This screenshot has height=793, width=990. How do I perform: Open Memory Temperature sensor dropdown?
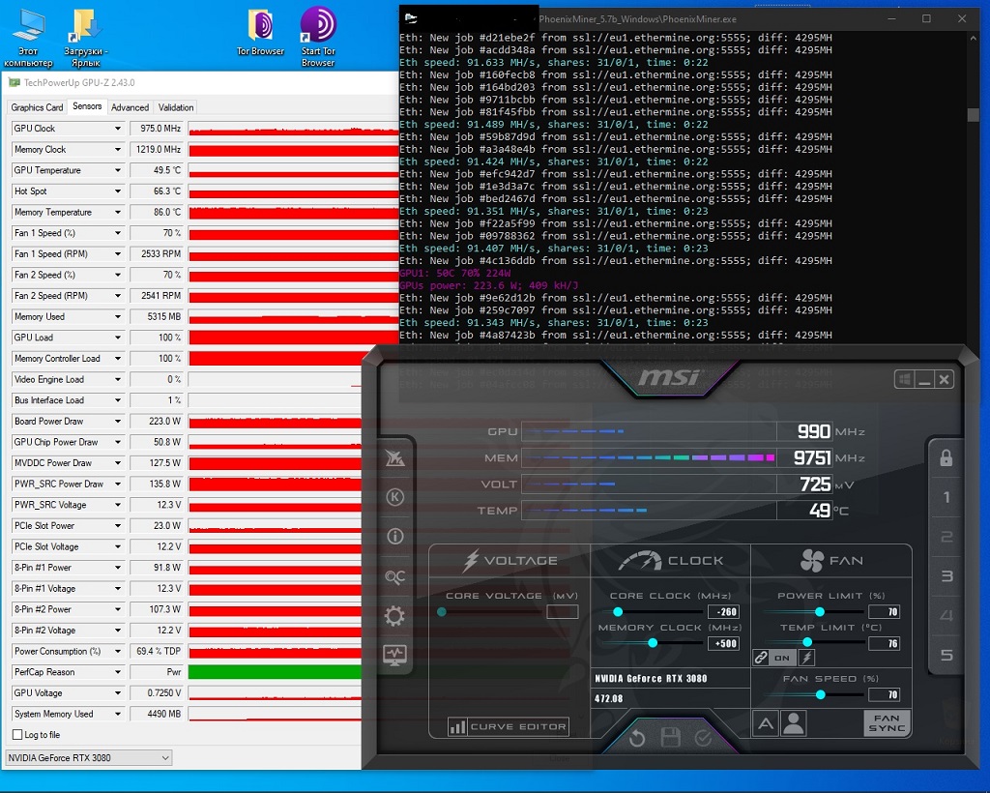tap(117, 212)
